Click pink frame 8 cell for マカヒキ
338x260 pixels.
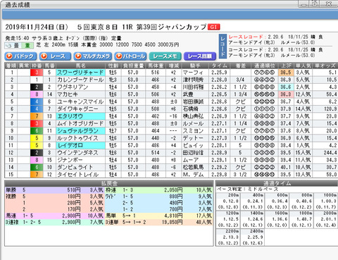click(x=37, y=94)
